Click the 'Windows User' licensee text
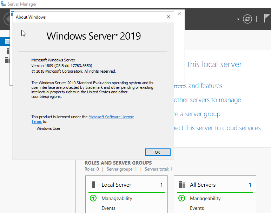 (x=48, y=128)
